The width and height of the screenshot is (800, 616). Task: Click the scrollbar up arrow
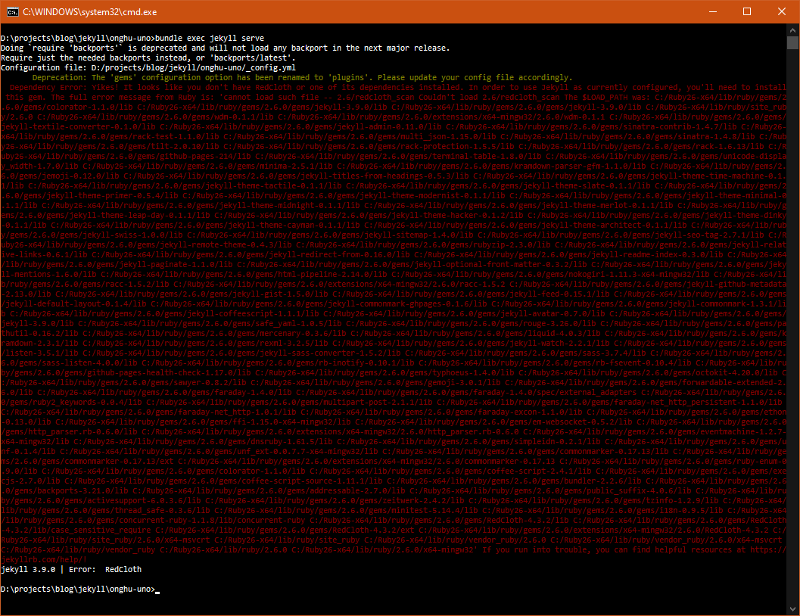point(792,31)
